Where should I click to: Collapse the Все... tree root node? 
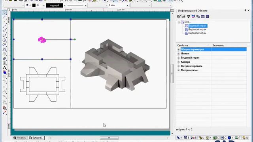click(x=179, y=22)
